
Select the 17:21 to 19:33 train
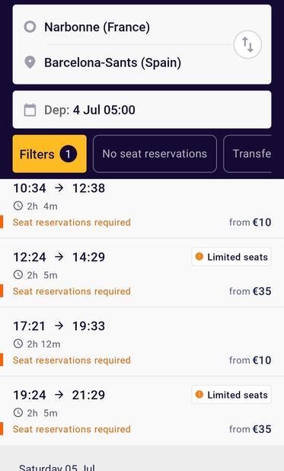[x=142, y=341]
